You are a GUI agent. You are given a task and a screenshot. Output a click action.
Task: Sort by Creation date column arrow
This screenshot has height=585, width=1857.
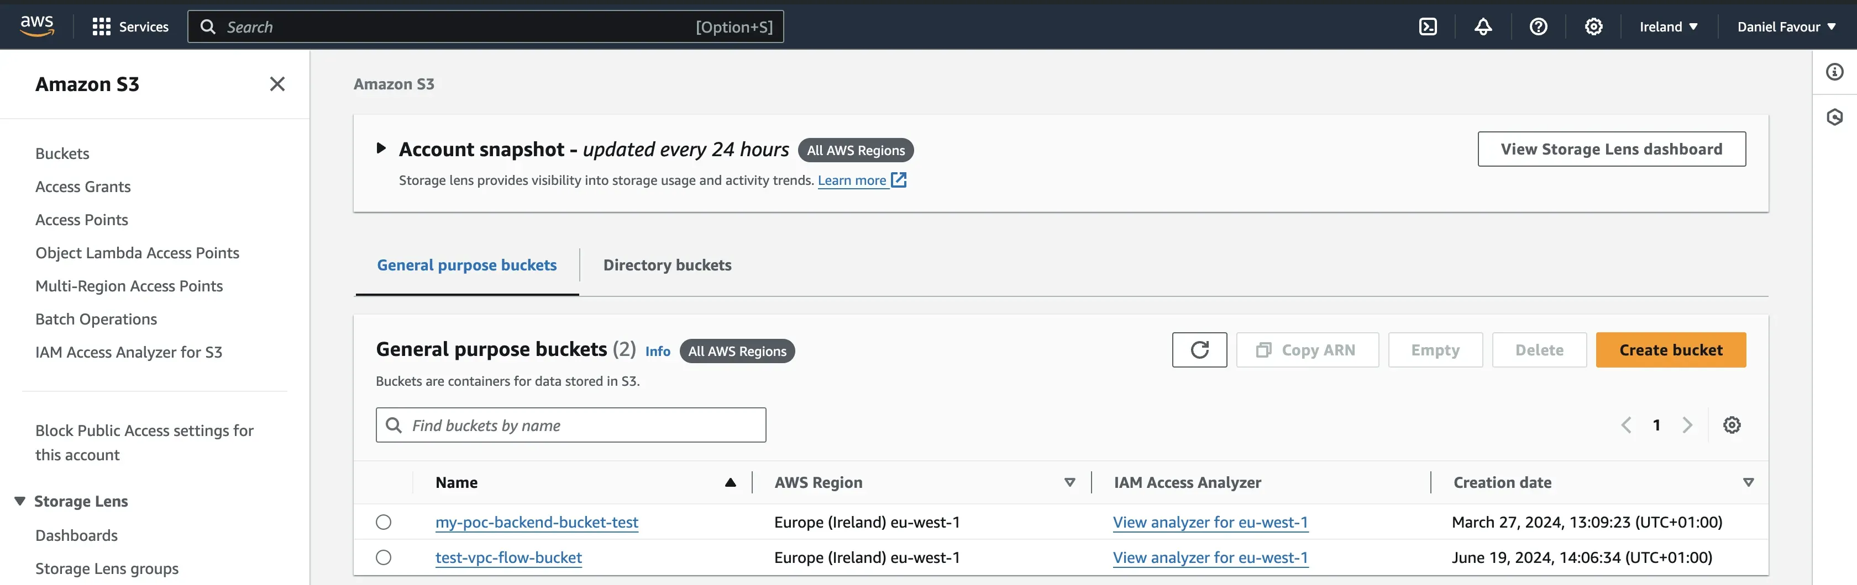(1748, 482)
